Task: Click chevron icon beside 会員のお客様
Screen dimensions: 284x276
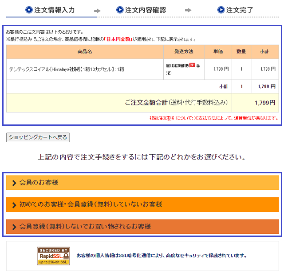Action: click(14, 183)
